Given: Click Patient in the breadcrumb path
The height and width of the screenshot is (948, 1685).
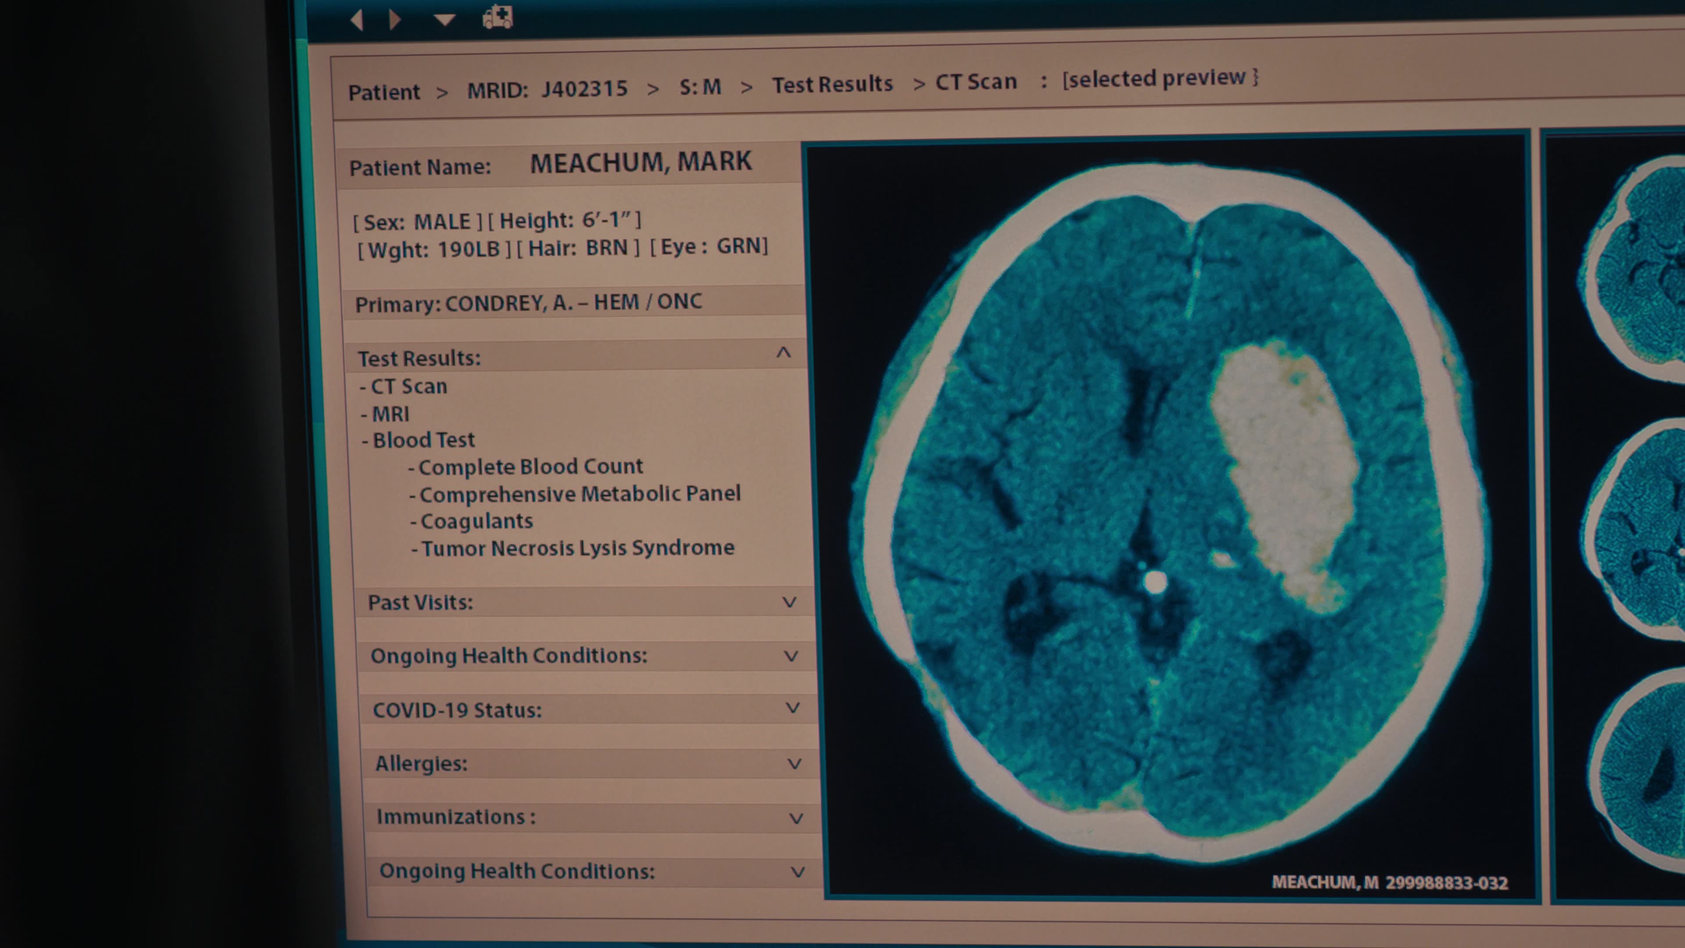Looking at the screenshot, I should (384, 92).
